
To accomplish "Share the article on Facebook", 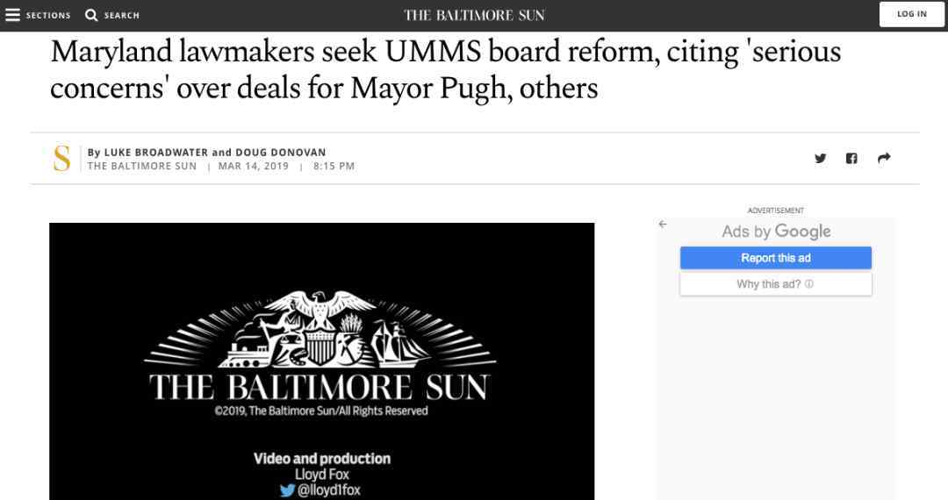I will tap(851, 158).
